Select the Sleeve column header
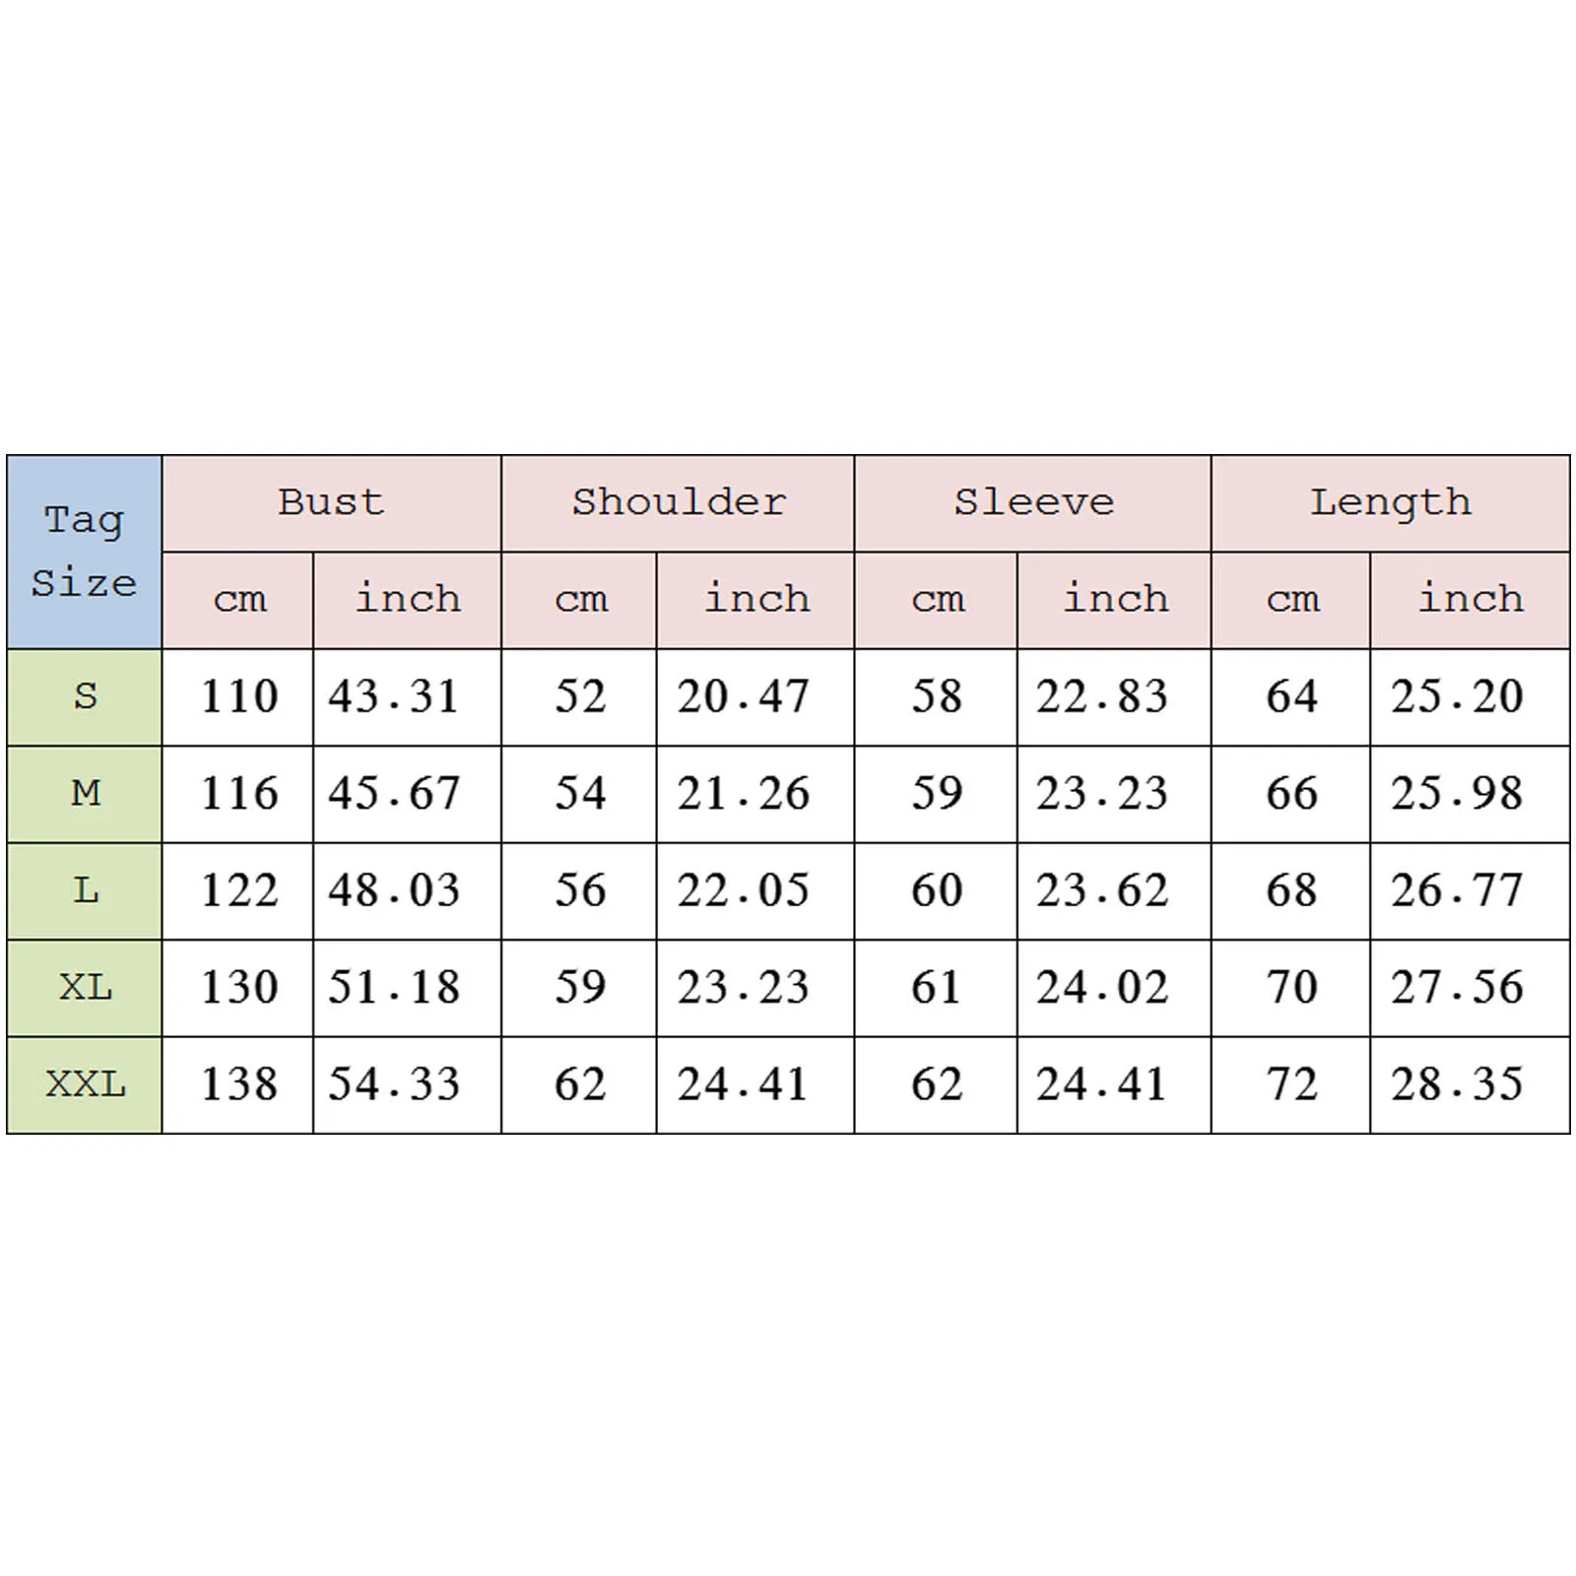This screenshot has height=1576, width=1576. click(1032, 502)
